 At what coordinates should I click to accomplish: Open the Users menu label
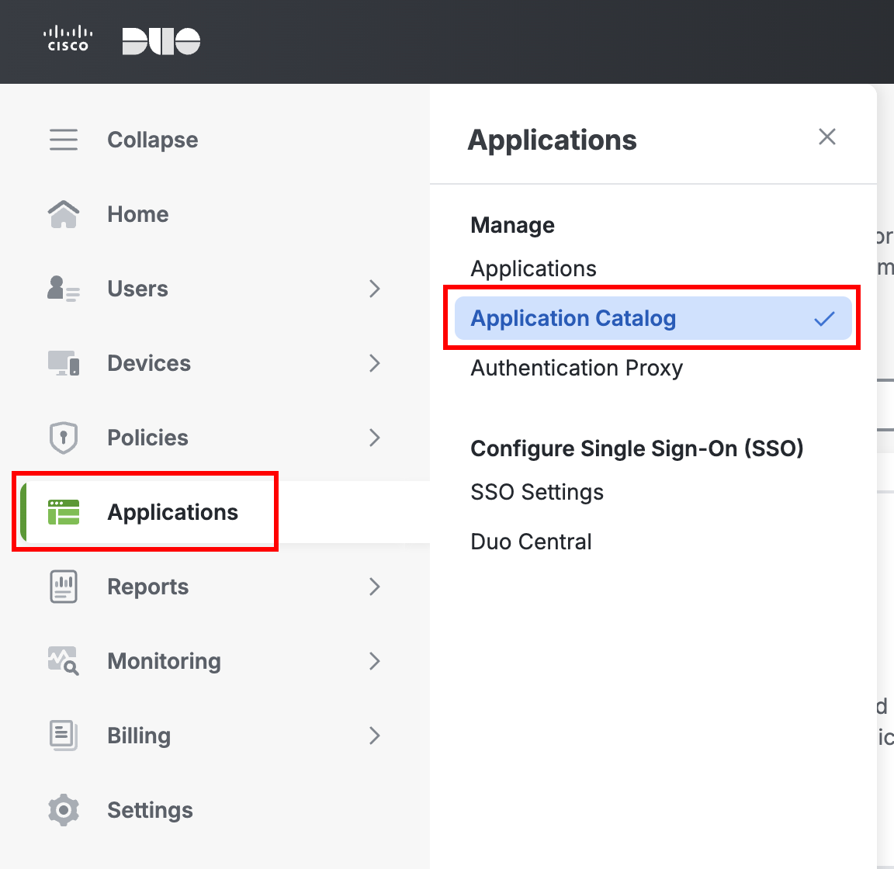(137, 289)
